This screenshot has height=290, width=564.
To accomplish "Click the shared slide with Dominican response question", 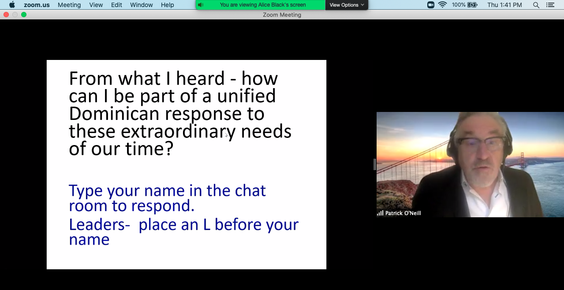I will [187, 164].
